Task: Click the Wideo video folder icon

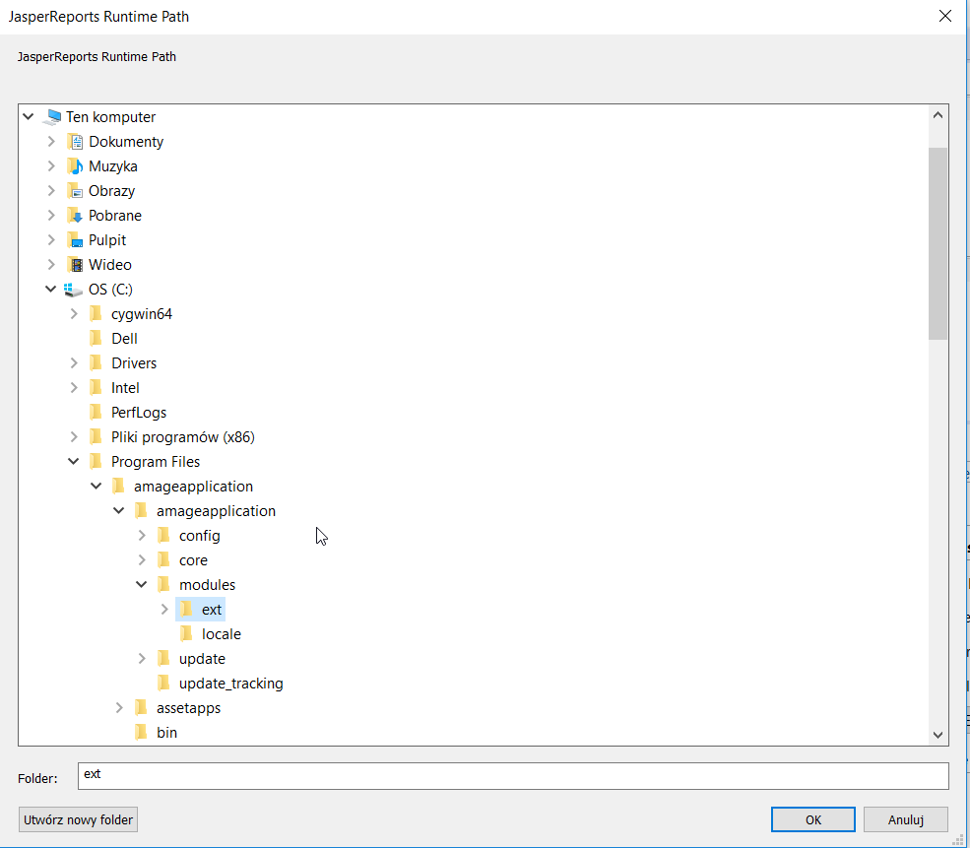Action: tap(74, 265)
